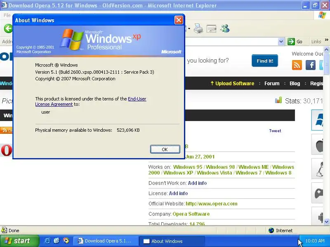Click the Windows flag logo in IE corner

pos(322,15)
